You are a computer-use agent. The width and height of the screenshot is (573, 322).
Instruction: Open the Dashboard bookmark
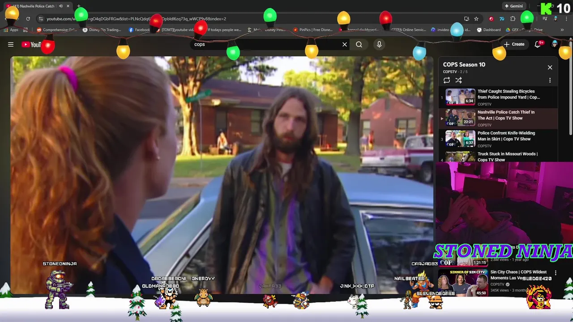pos(489,30)
